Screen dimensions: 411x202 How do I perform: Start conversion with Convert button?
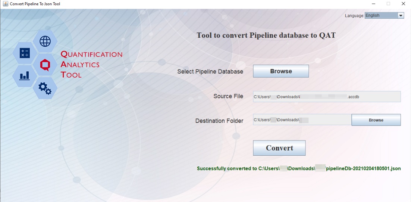[279, 148]
